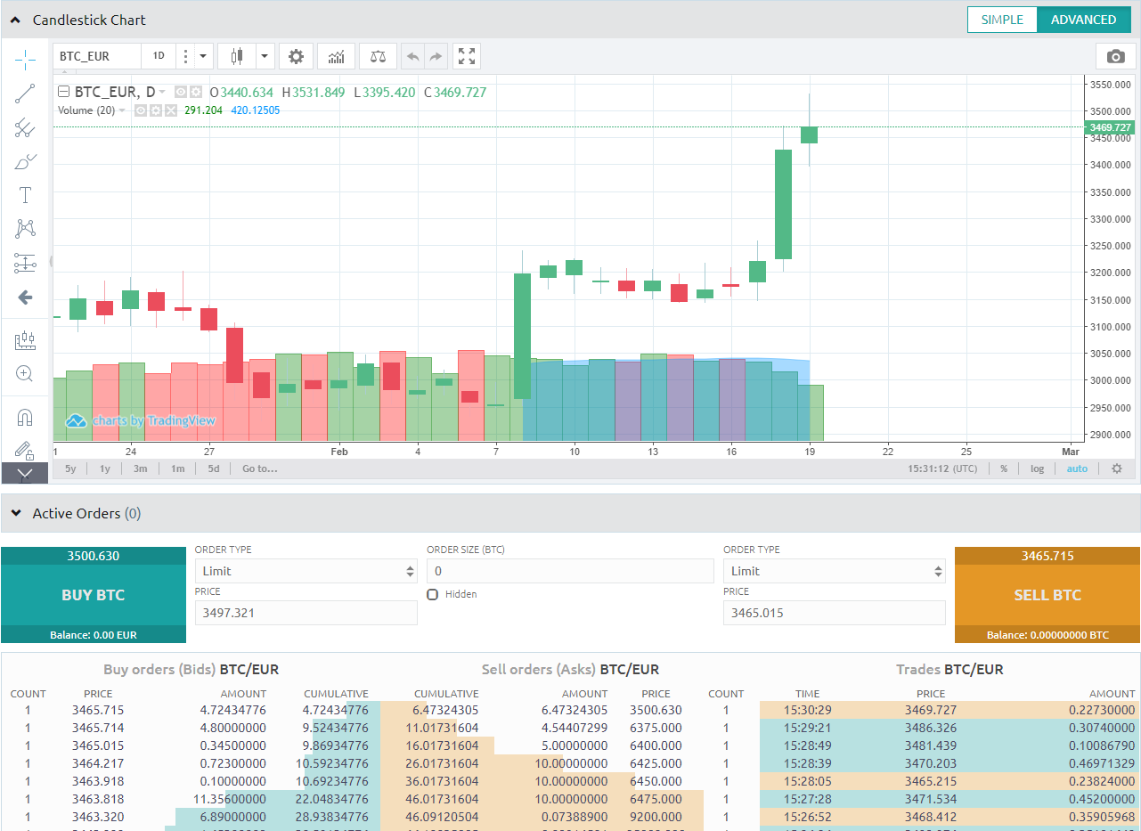Switch to the ADVANCED chart tab

[1083, 20]
